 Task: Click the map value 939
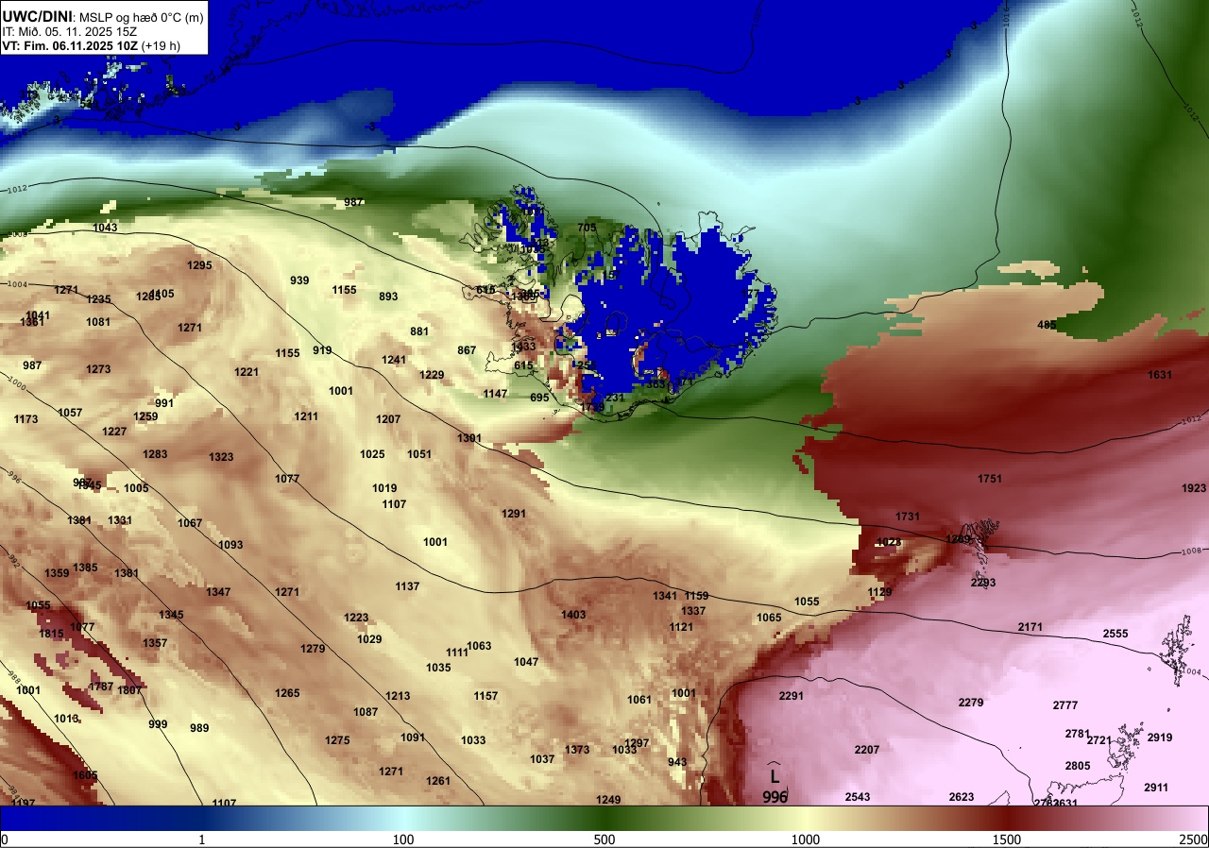(x=299, y=280)
